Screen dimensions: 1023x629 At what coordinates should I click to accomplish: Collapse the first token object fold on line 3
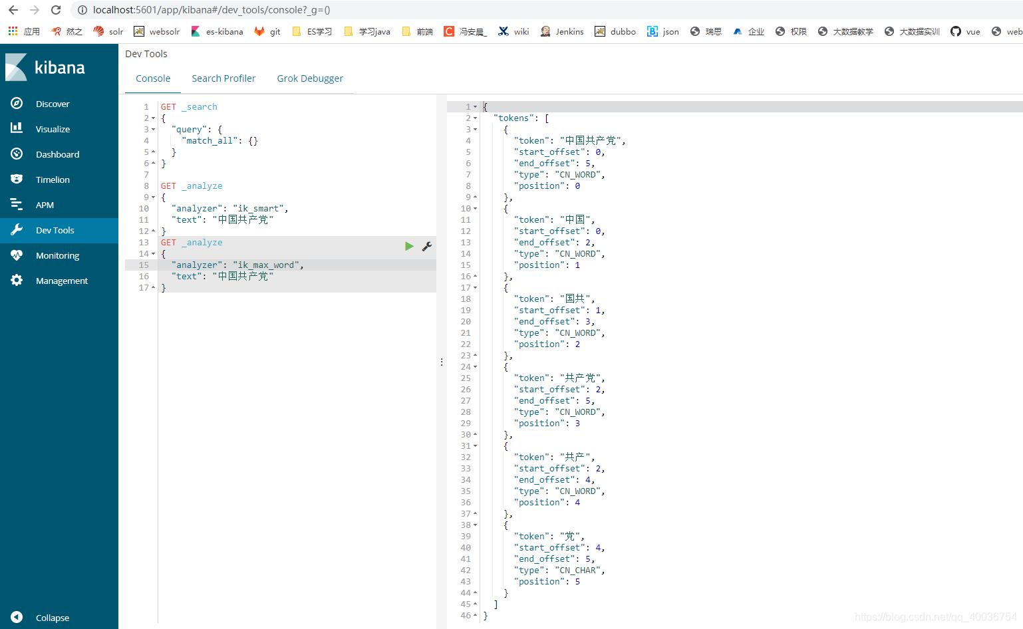pos(474,129)
